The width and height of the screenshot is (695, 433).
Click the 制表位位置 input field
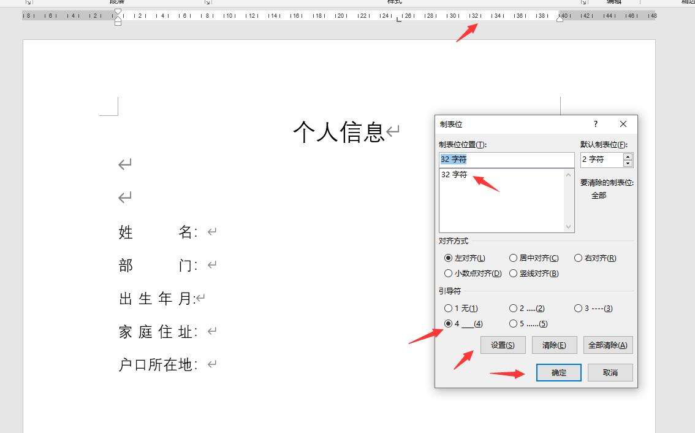[506, 159]
